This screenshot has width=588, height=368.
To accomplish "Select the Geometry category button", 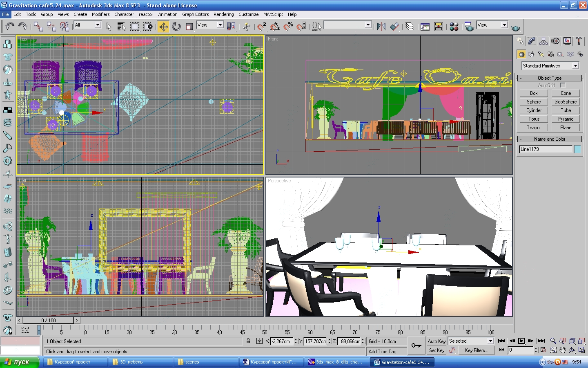I will click(x=521, y=54).
